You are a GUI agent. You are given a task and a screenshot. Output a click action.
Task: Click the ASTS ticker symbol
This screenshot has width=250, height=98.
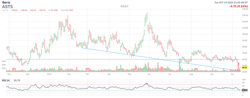click(x=7, y=6)
